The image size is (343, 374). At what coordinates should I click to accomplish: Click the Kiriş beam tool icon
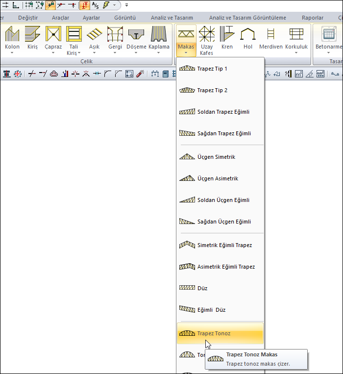[x=32, y=34]
